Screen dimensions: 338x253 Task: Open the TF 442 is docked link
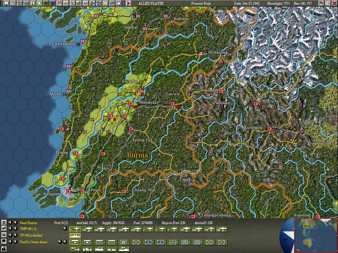point(31,235)
